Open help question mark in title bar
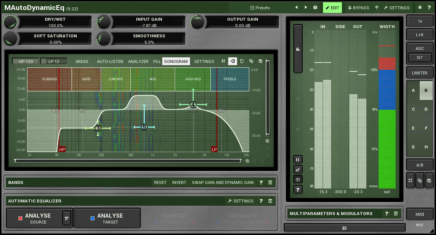Viewport: 436px width, 235px height. tap(429, 7)
